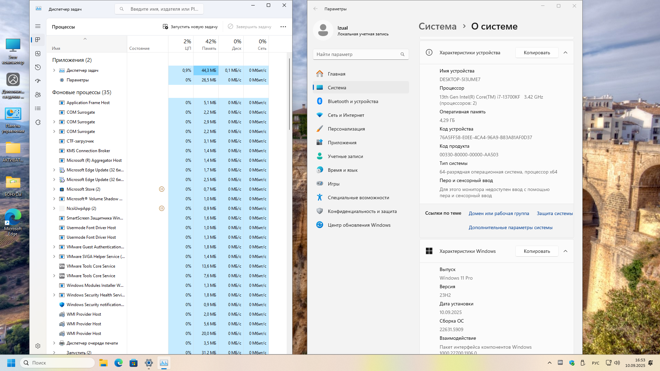This screenshot has width=660, height=371.
Task: Click Система breadcrumb in Settings header
Action: pyautogui.click(x=438, y=26)
